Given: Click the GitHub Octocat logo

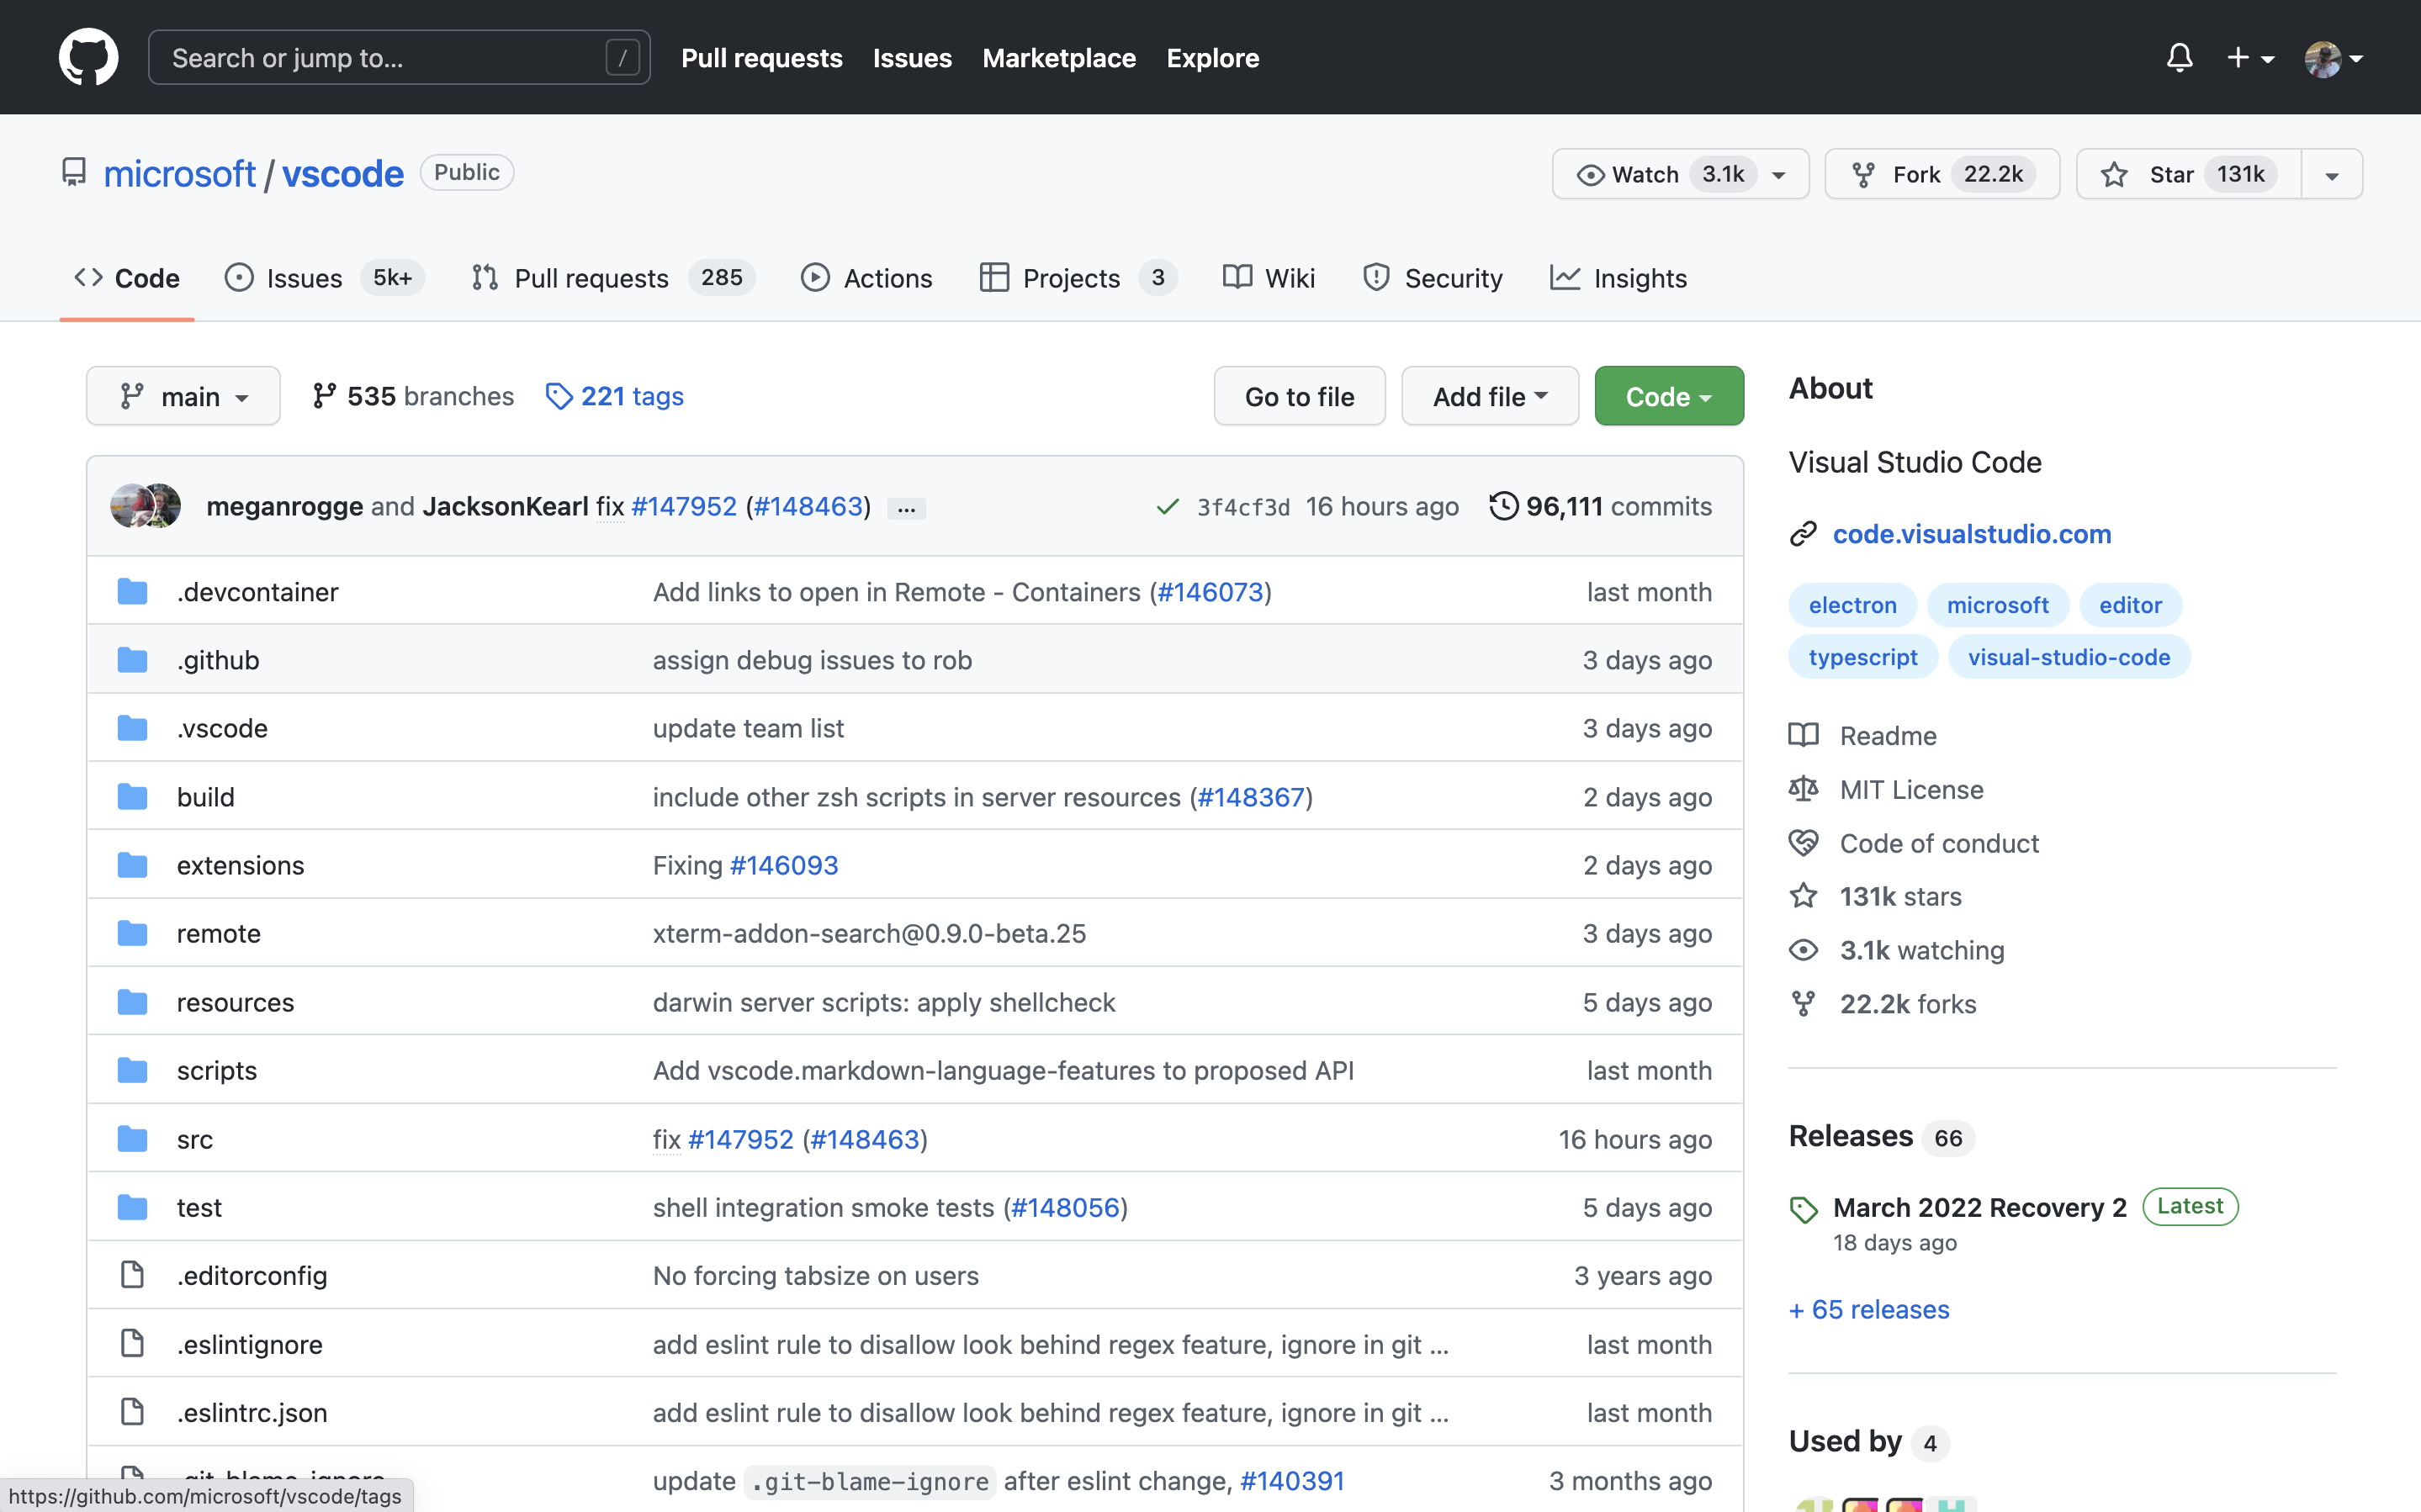Looking at the screenshot, I should tap(88, 57).
